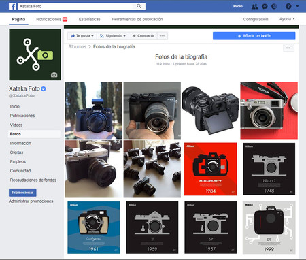Select Vídeos in the sidebar

point(16,125)
